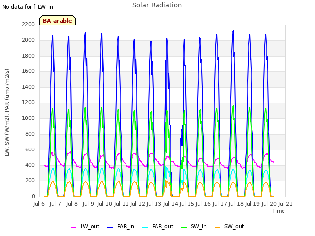Select the LW_out legend entry

click(85, 226)
